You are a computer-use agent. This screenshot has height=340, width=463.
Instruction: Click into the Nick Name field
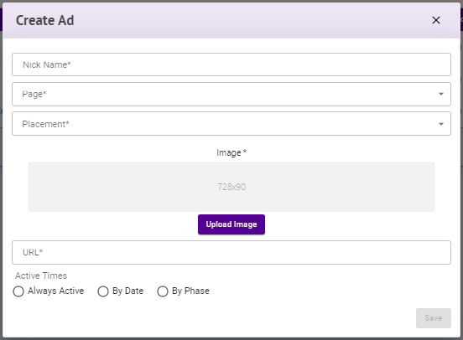(x=231, y=64)
